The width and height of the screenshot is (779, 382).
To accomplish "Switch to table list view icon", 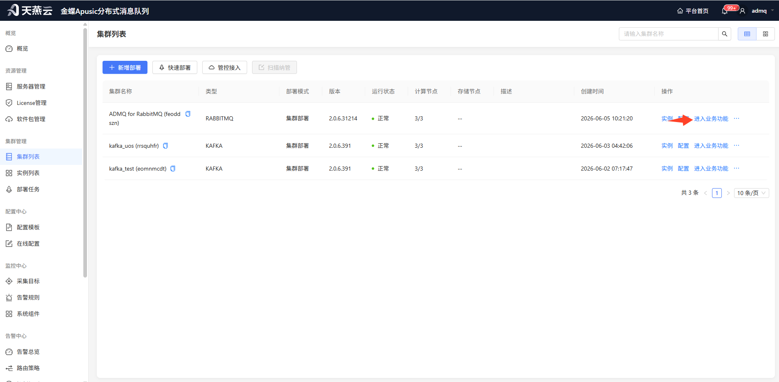I will tap(747, 34).
